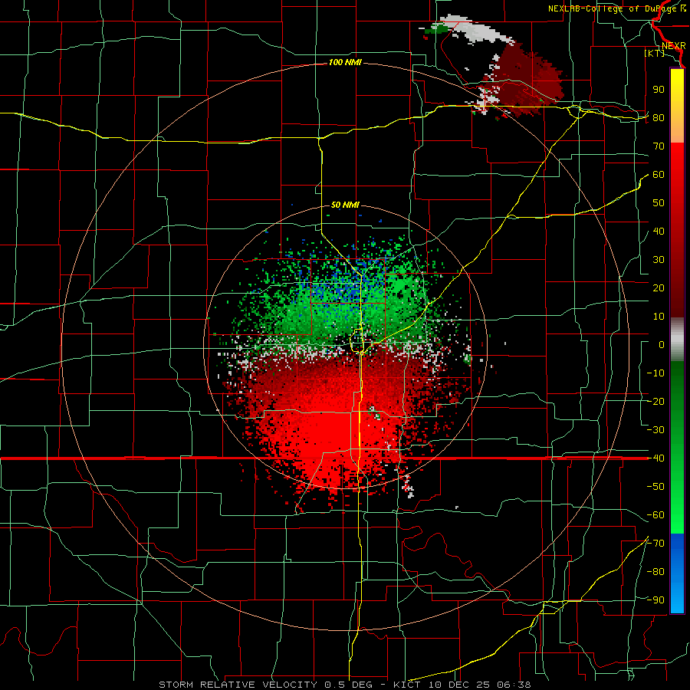This screenshot has height=690, width=690.
Task: Click the -10 value on the color scale
Action: click(655, 373)
